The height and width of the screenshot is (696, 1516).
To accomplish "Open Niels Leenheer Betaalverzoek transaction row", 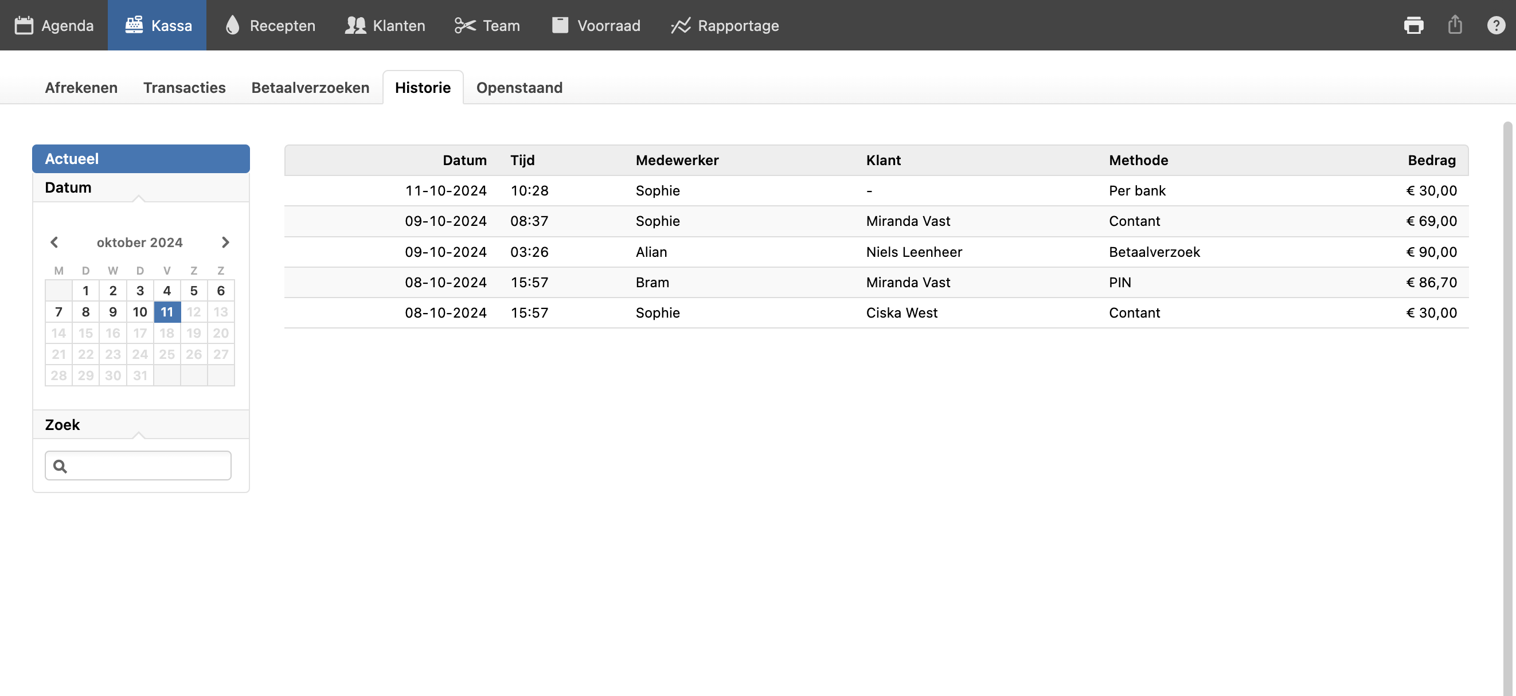I will [x=876, y=252].
